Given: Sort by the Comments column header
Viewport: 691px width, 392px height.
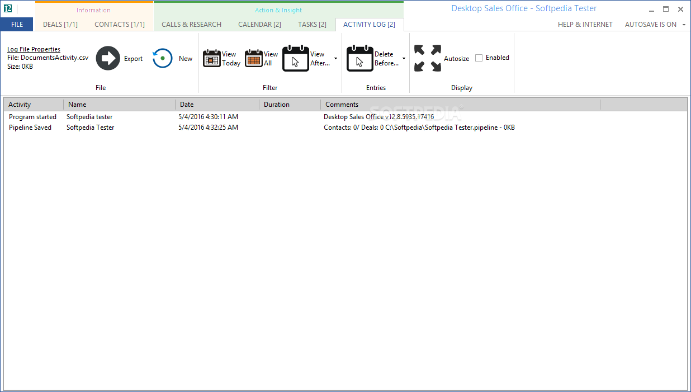Looking at the screenshot, I should click(x=460, y=105).
